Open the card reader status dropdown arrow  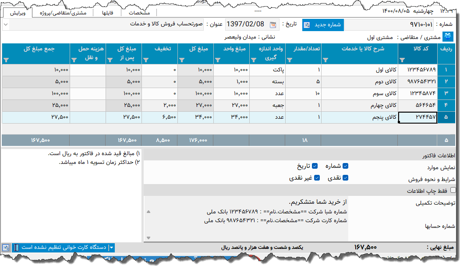[111, 248]
